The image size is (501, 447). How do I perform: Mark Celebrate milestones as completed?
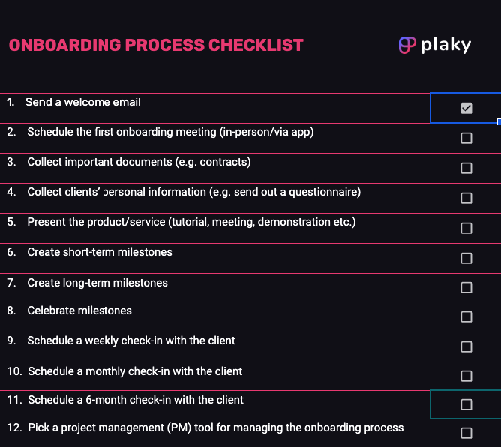(466, 316)
